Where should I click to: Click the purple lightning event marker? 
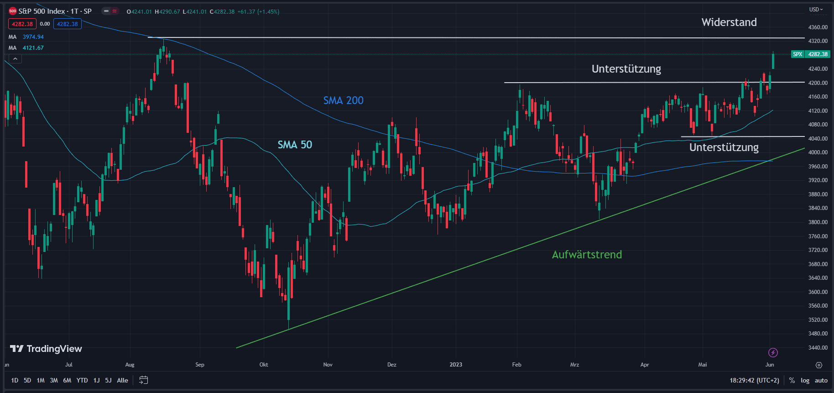tap(773, 352)
